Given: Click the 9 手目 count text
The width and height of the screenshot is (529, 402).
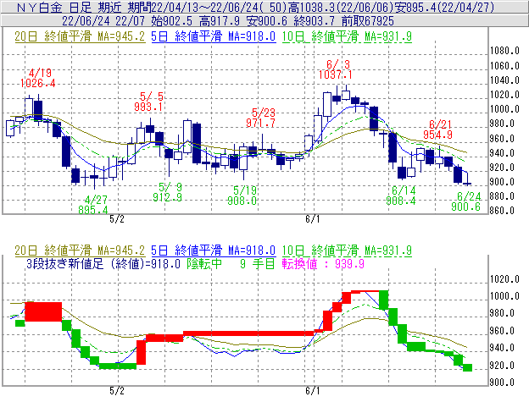Looking at the screenshot, I should click(258, 263).
